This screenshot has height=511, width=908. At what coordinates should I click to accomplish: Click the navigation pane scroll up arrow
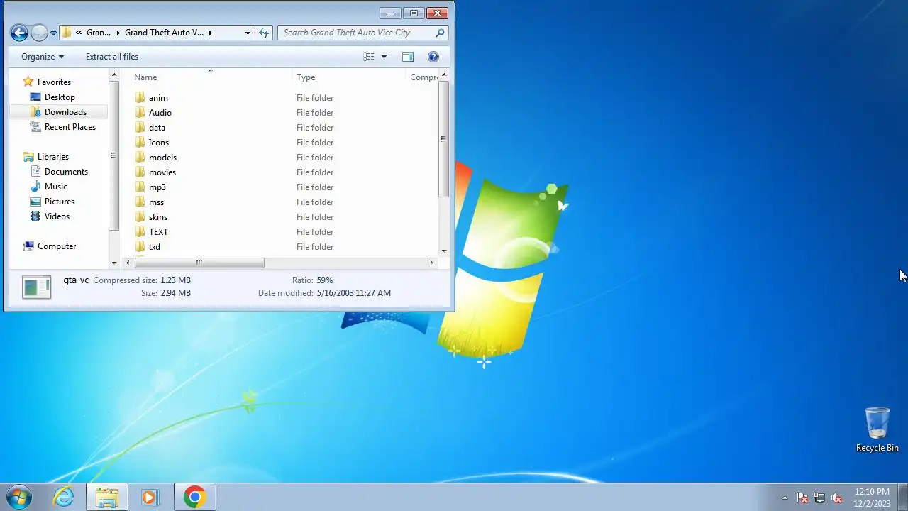point(114,75)
